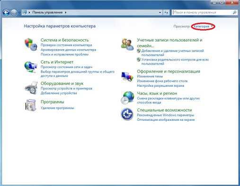Focus the Control Panel search field
The width and height of the screenshot is (240, 186).
pyautogui.click(x=202, y=12)
